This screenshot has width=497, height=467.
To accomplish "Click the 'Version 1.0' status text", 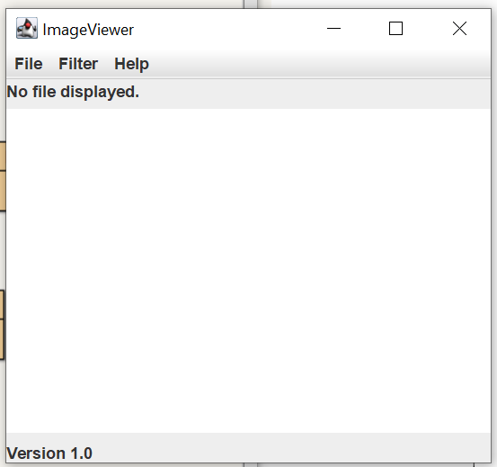I will [49, 453].
